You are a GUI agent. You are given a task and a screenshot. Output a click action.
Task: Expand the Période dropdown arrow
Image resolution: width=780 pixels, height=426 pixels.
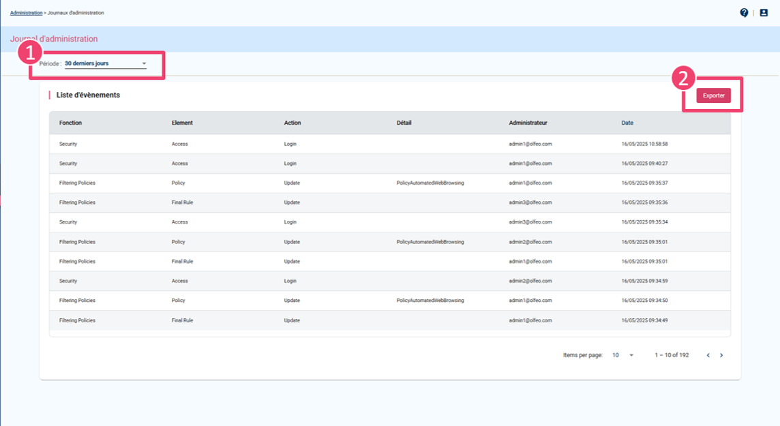(144, 63)
